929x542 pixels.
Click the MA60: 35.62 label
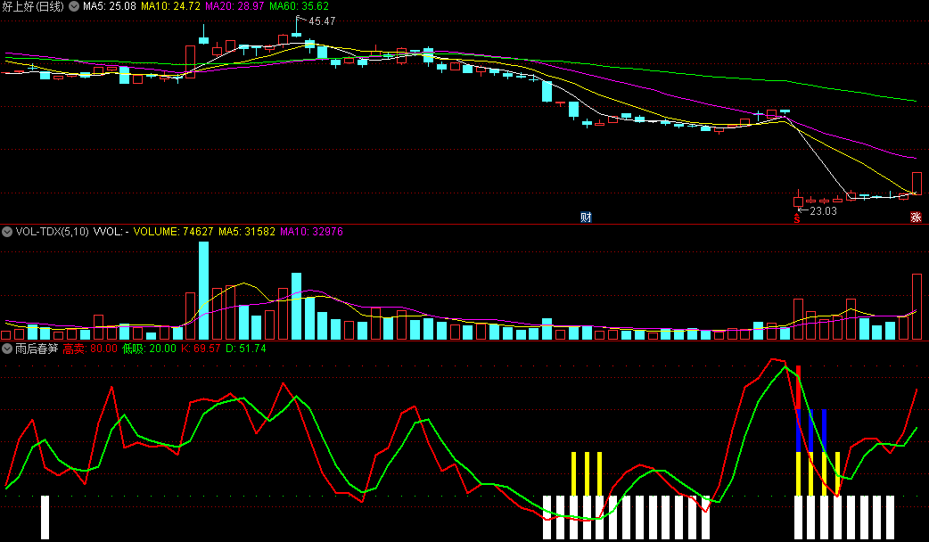click(x=299, y=6)
